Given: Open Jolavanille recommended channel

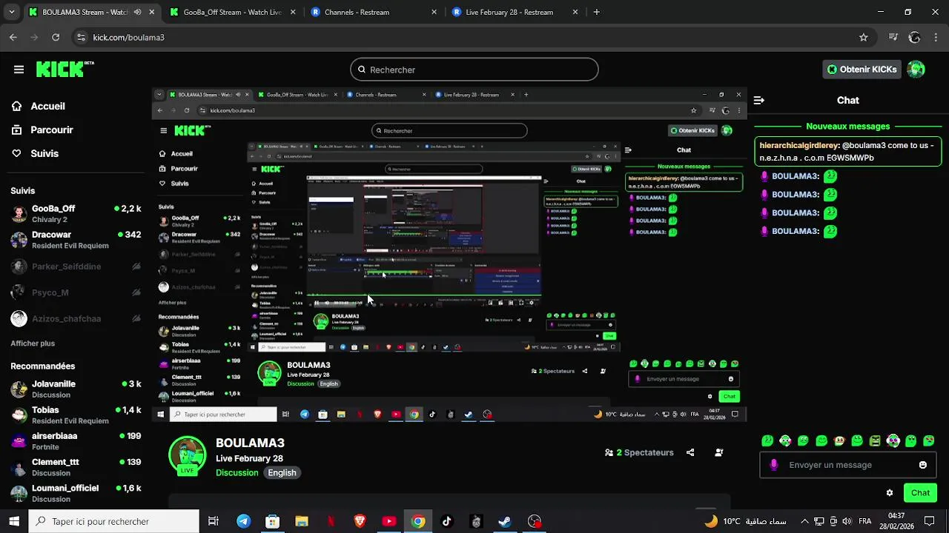Looking at the screenshot, I should pos(76,389).
